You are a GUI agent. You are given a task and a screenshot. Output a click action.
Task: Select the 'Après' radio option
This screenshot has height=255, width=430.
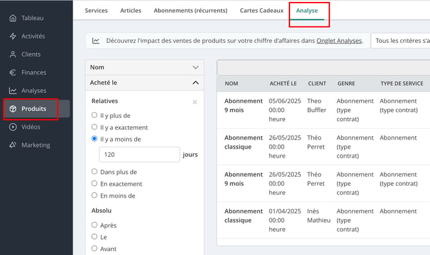click(94, 225)
